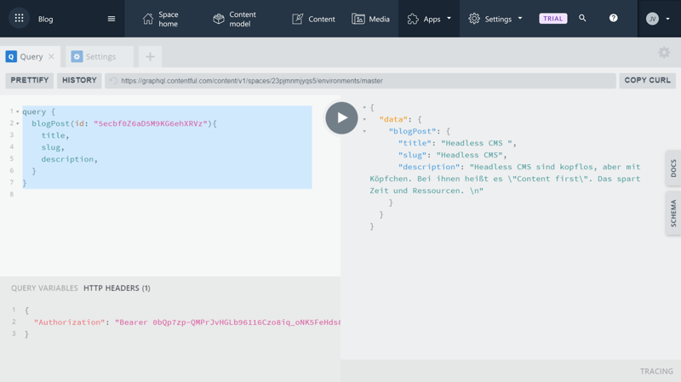Click the GraphQL endpoint URL field
Viewport: 681px width, 382px height.
pos(360,81)
